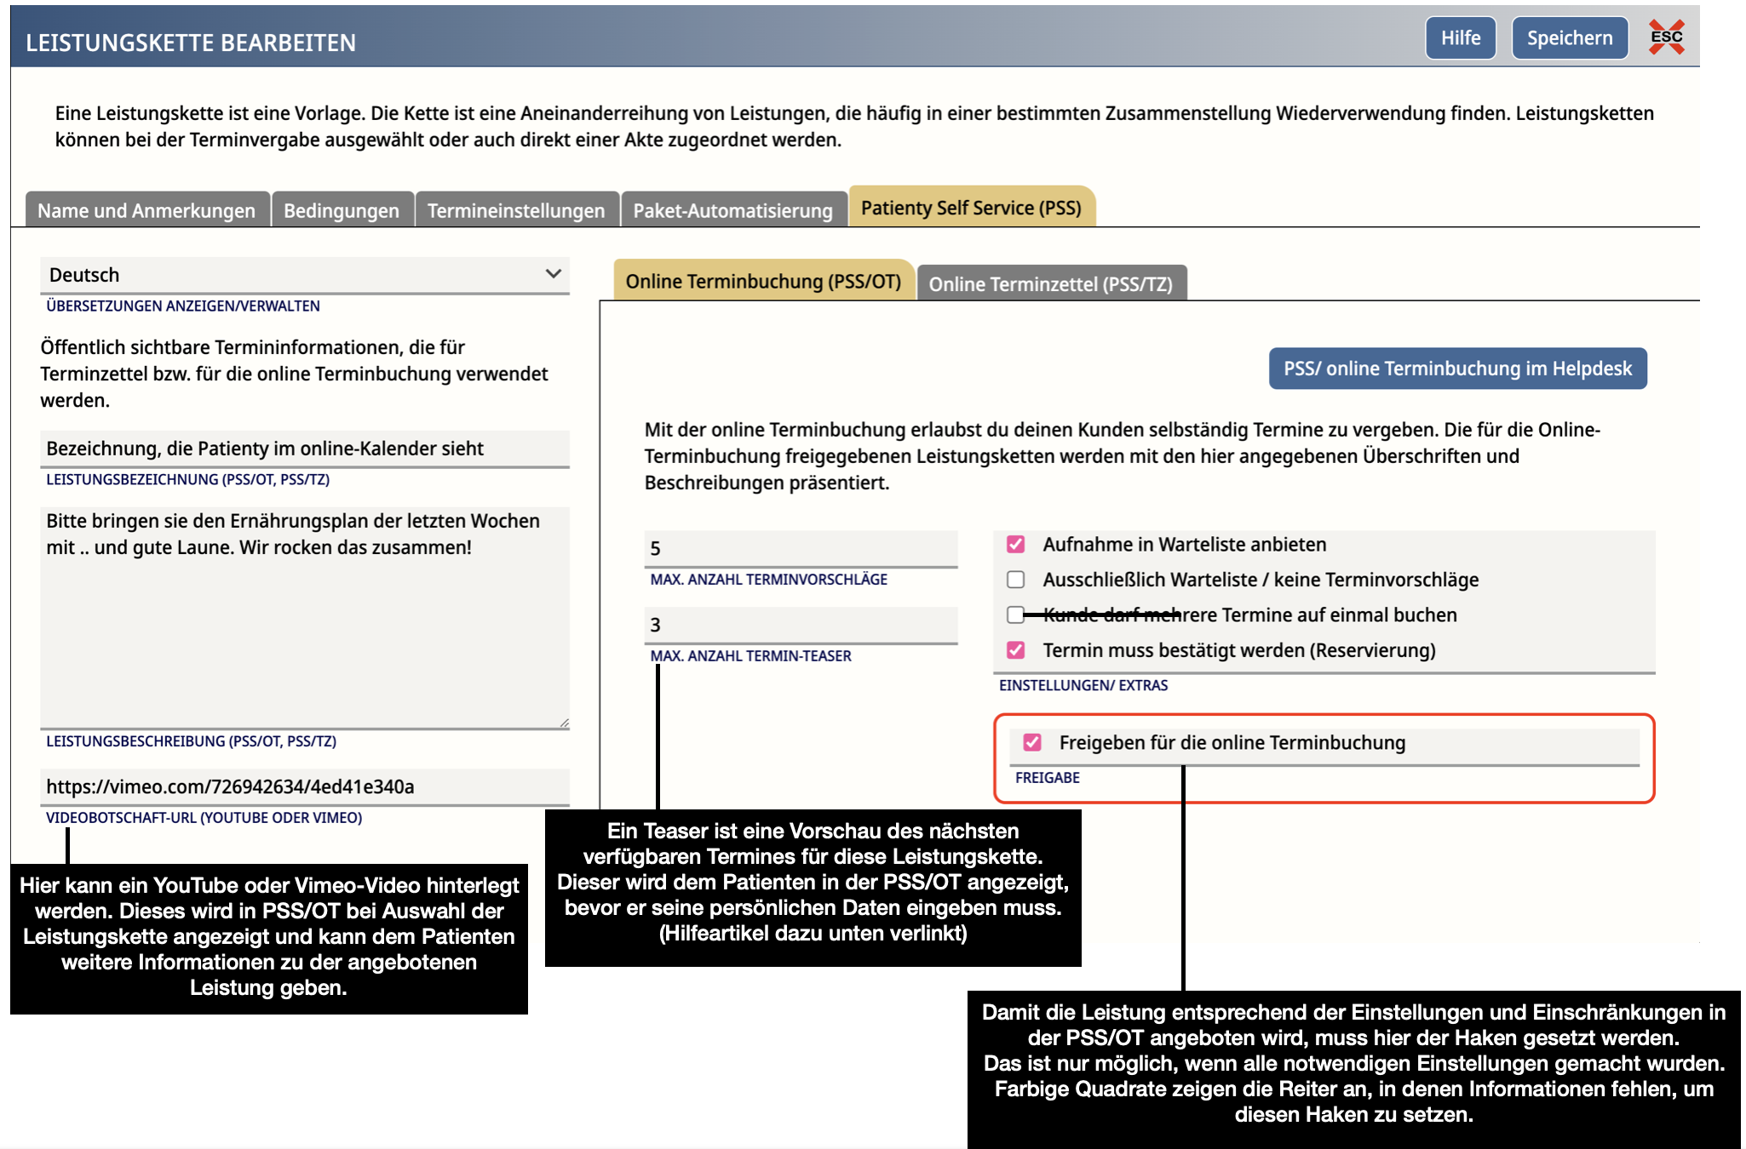Switch to the Online Terminzettel (PSS/TZ) sub-tab
Viewport: 1746px width, 1149px height.
(x=1051, y=283)
